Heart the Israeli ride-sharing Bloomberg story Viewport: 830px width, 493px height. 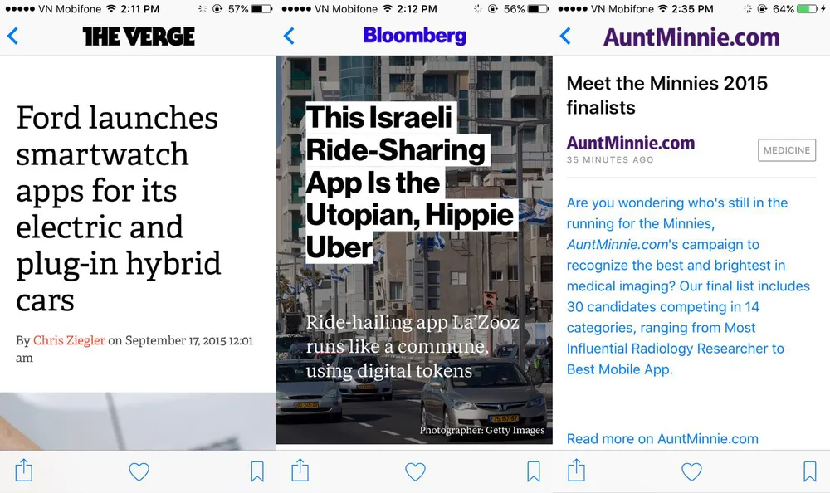[415, 471]
